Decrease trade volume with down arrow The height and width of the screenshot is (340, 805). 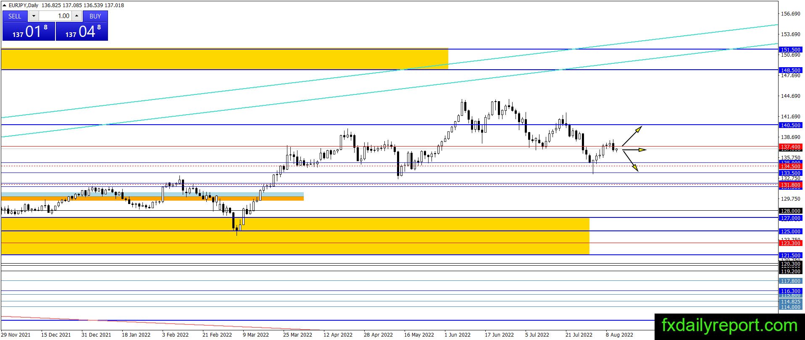coord(34,16)
